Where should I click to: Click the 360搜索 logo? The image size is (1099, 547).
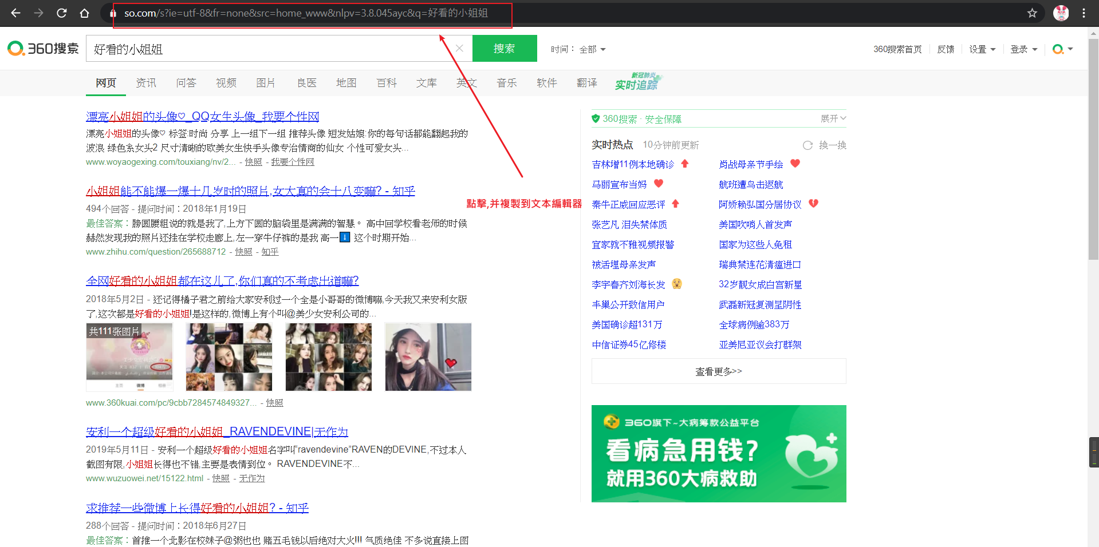point(43,49)
